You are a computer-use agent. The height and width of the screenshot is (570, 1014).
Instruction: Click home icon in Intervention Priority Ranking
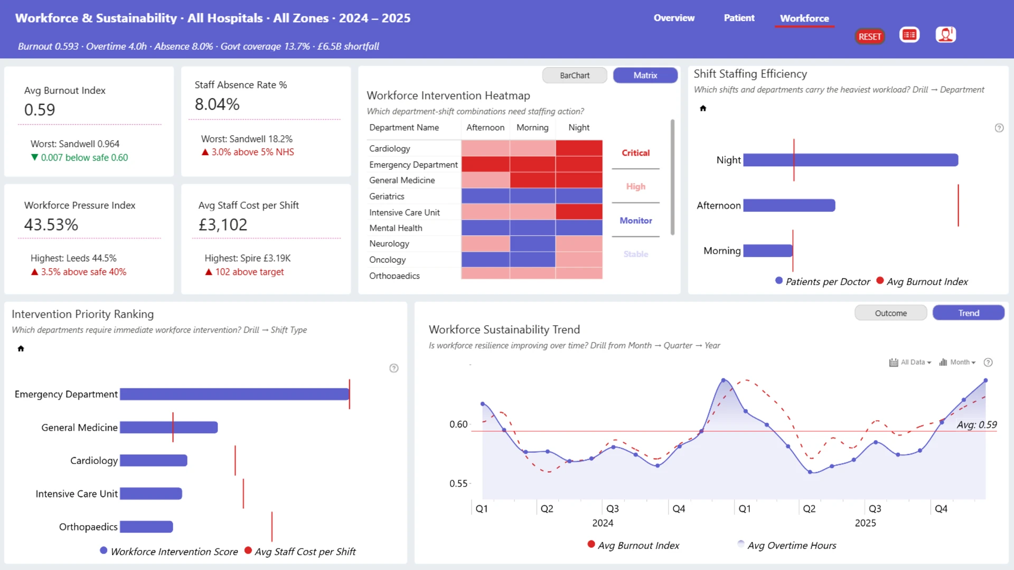click(21, 348)
